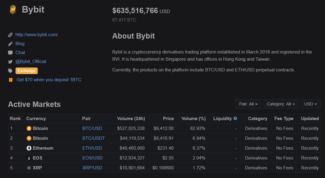Click the 1.72% volume share

pos(199,168)
